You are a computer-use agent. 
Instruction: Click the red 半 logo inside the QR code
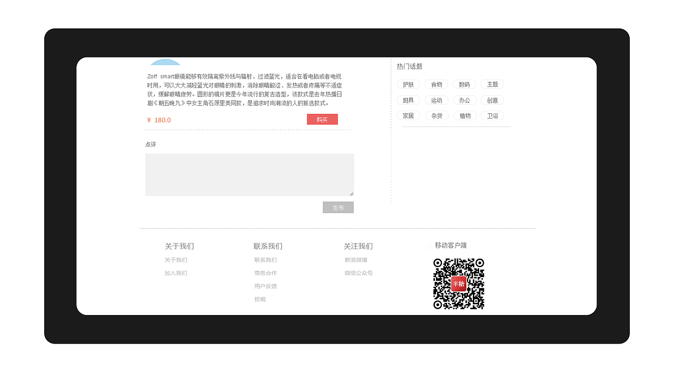tap(458, 283)
